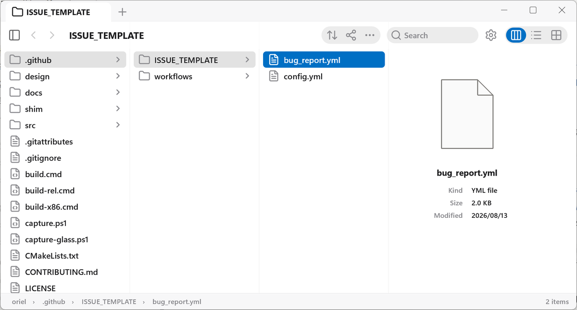Image resolution: width=577 pixels, height=310 pixels.
Task: Select the 'workflows' folder name
Action: click(173, 76)
